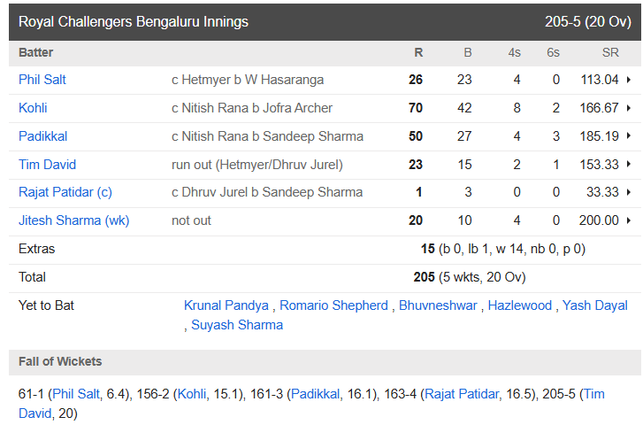Expand Jitesh Sharma's row arrow
The width and height of the screenshot is (643, 425).
(628, 220)
